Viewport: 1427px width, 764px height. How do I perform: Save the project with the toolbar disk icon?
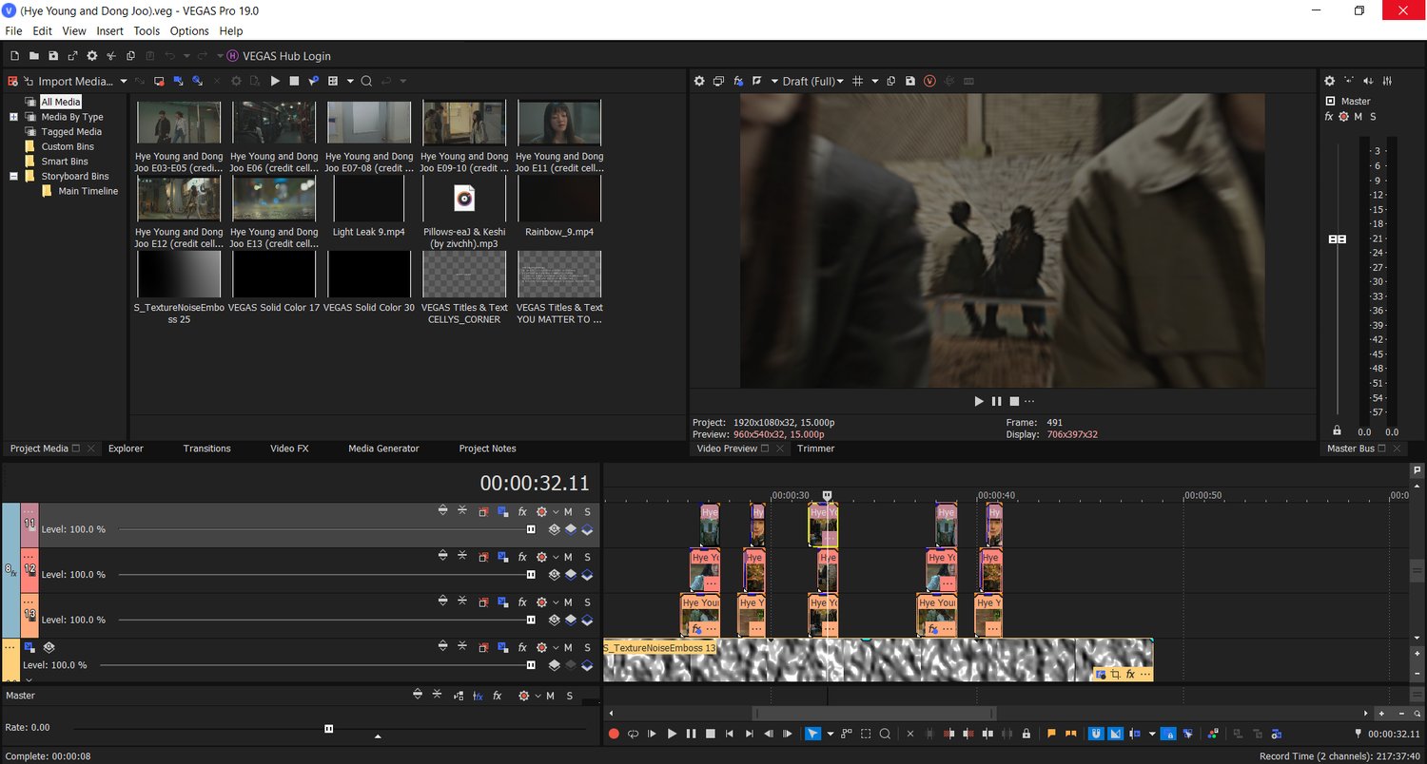click(53, 56)
